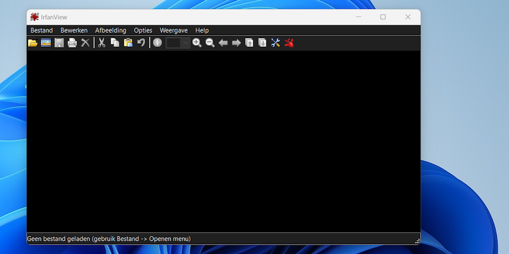This screenshot has height=254, width=509.
Task: Click the Undo arrow icon
Action: click(141, 43)
